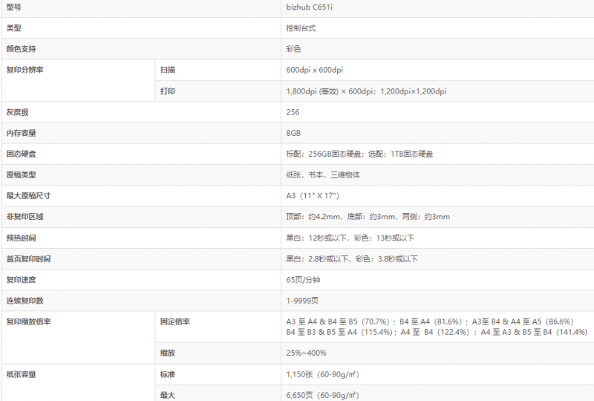Click the 内存容量 label
Screen dimensions: 594x401
pos(21,133)
